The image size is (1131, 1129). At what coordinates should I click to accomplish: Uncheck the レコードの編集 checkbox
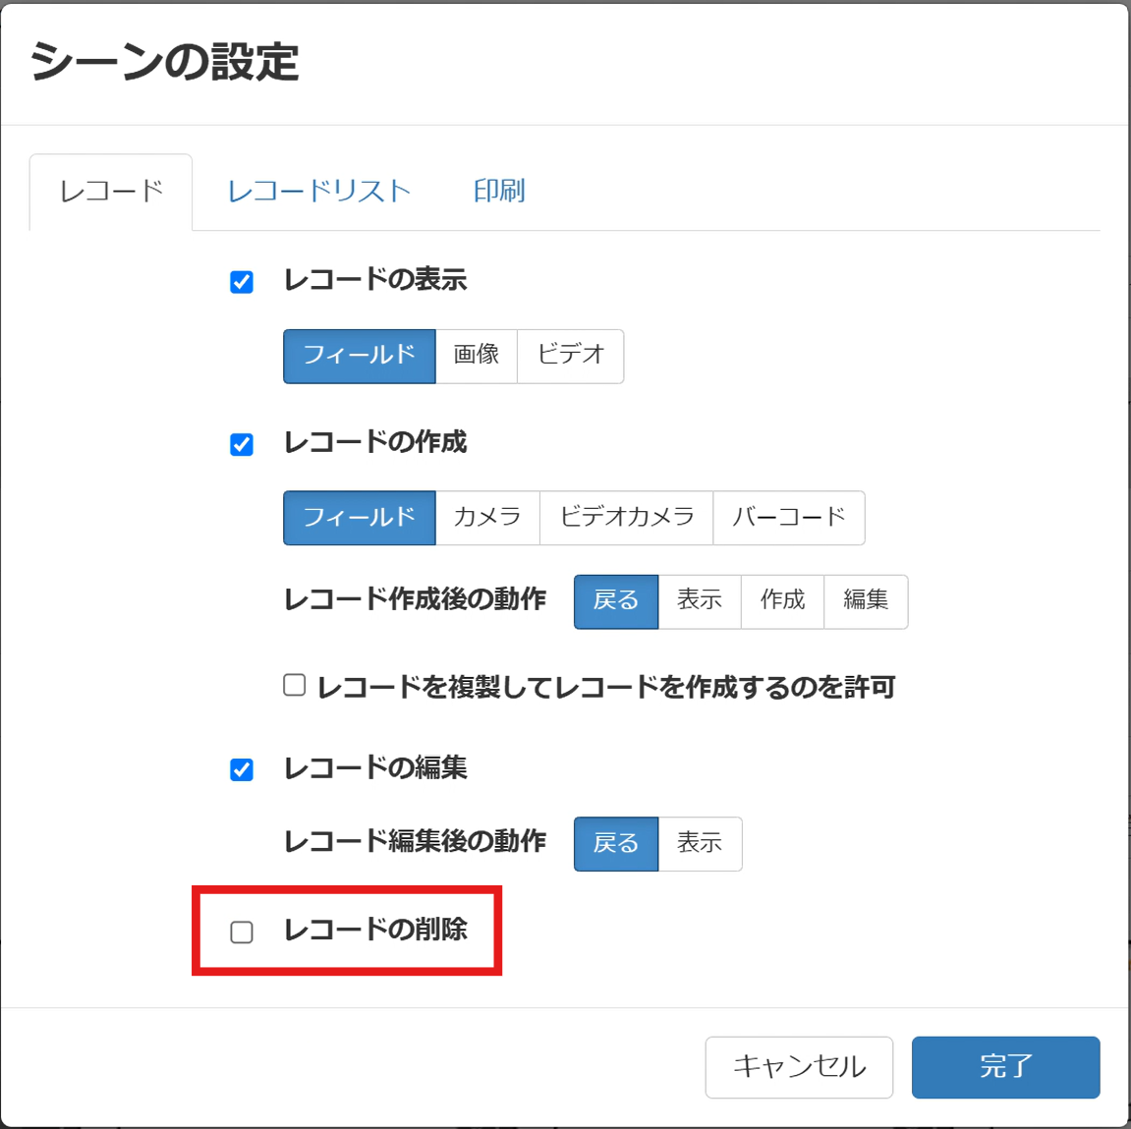(x=242, y=769)
